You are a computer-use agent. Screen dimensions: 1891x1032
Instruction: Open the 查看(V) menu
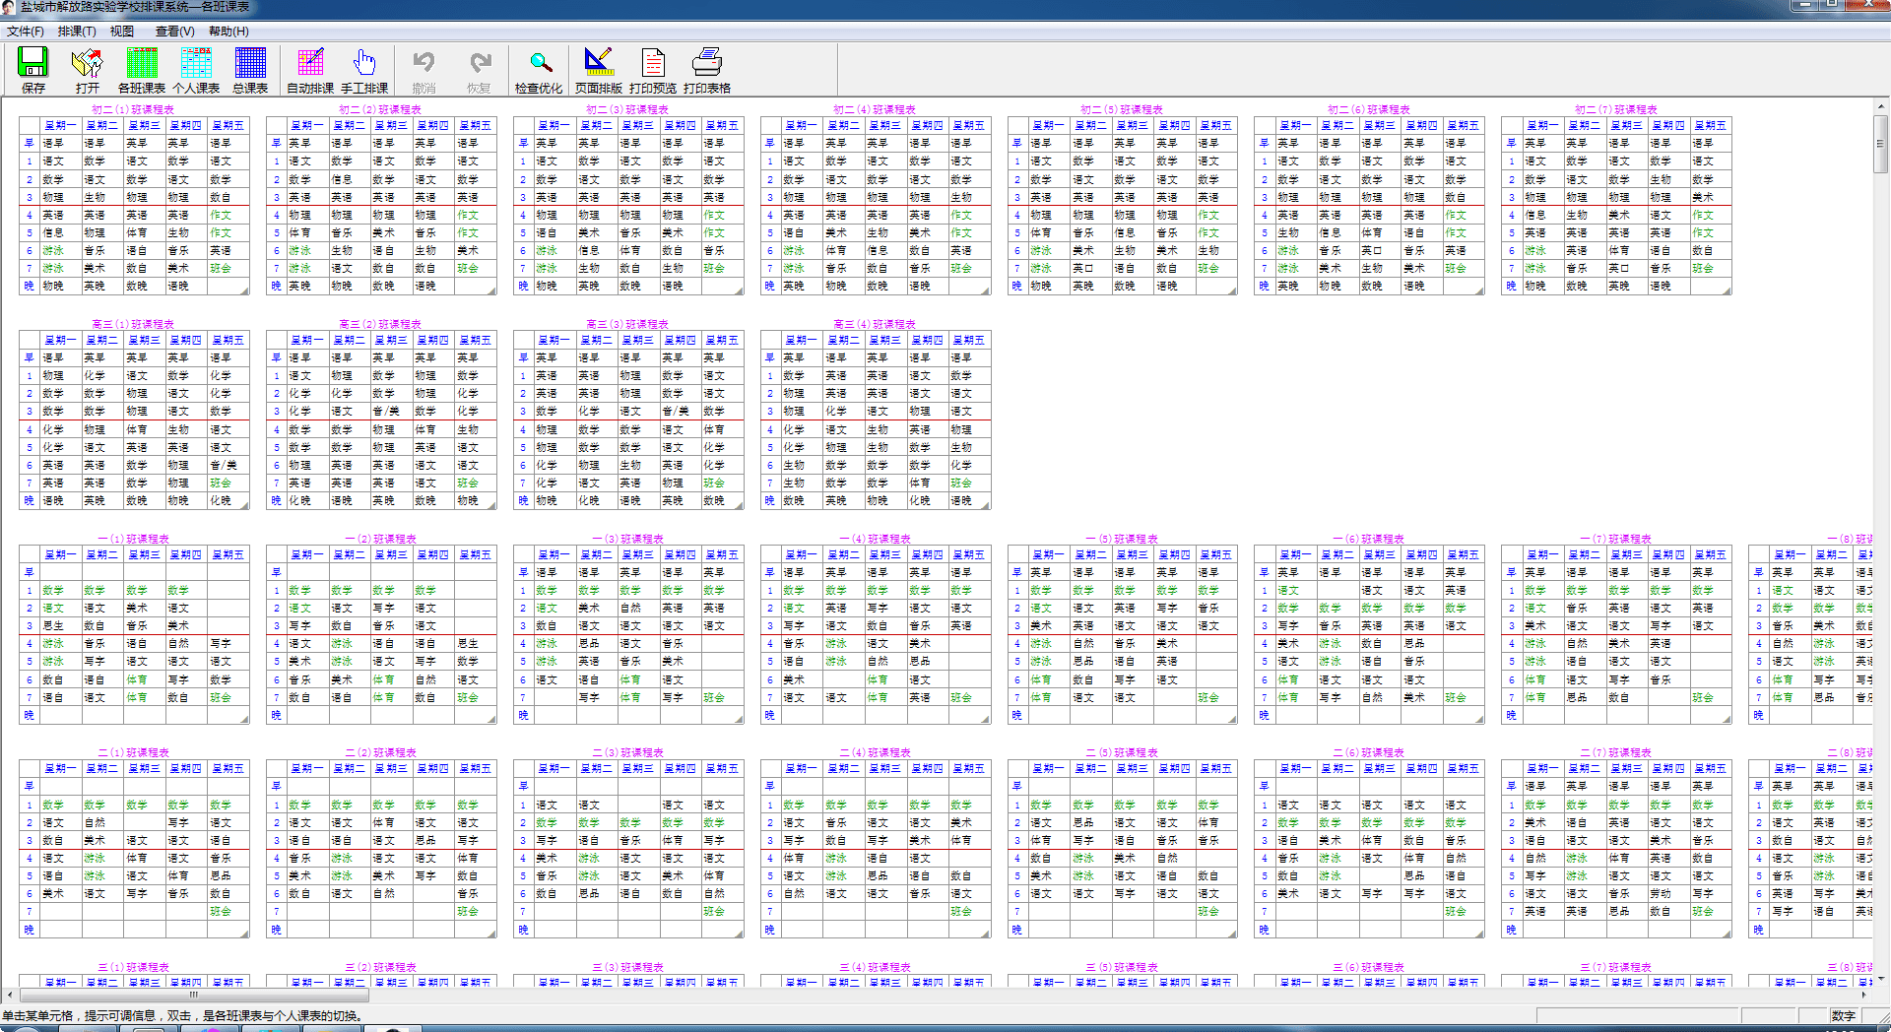174,32
